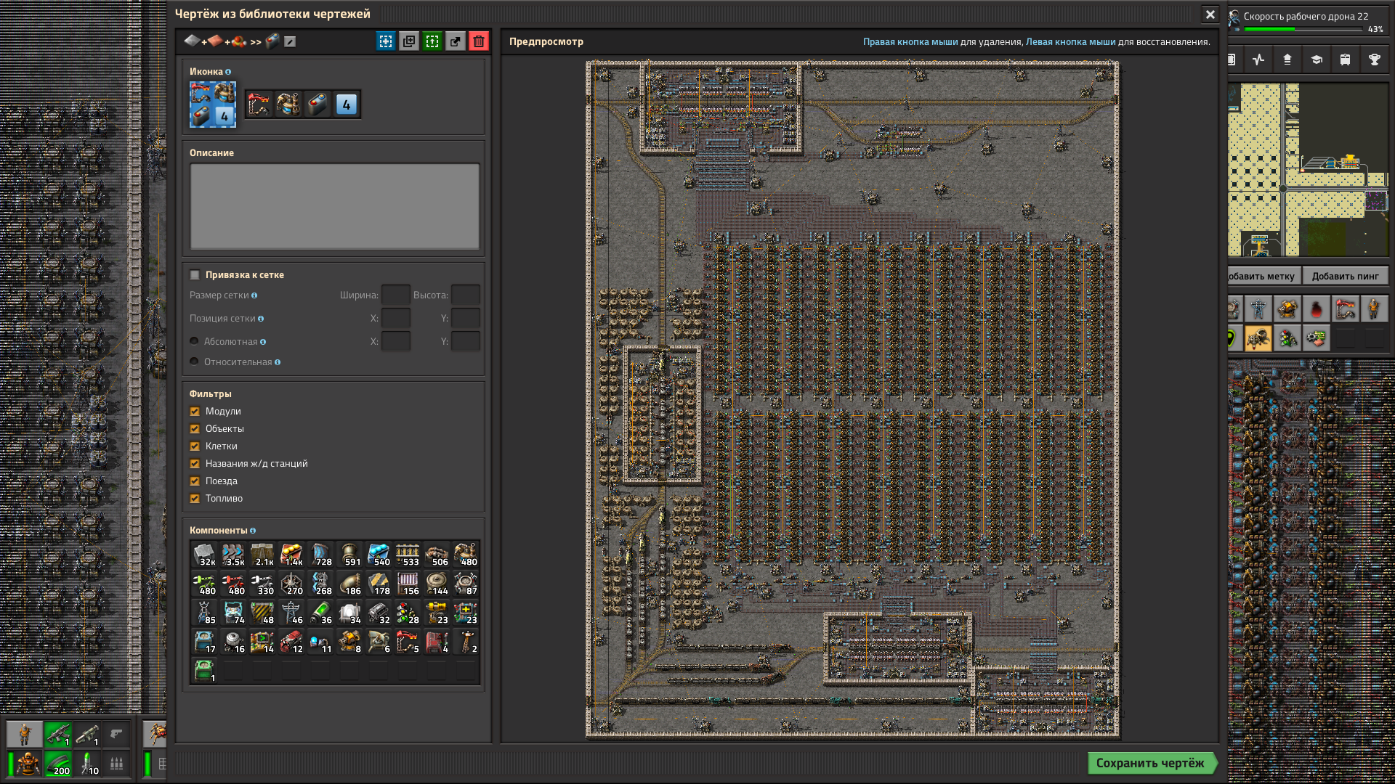Close the blueprint window with the X button
The image size is (1395, 784).
[x=1210, y=15]
